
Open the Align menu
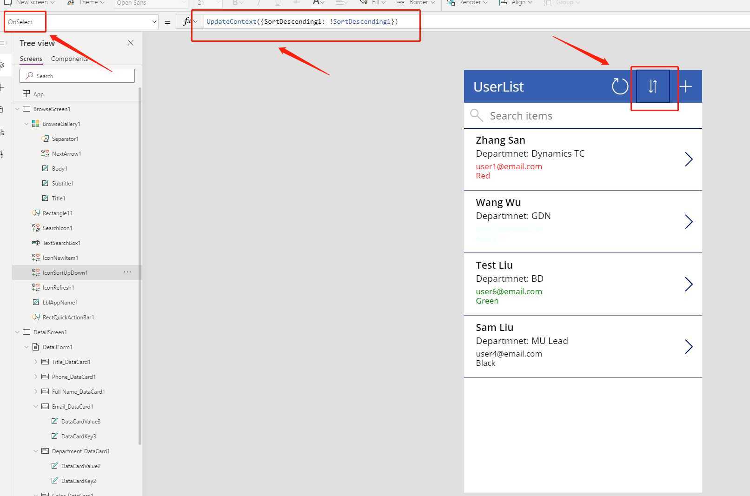(515, 3)
